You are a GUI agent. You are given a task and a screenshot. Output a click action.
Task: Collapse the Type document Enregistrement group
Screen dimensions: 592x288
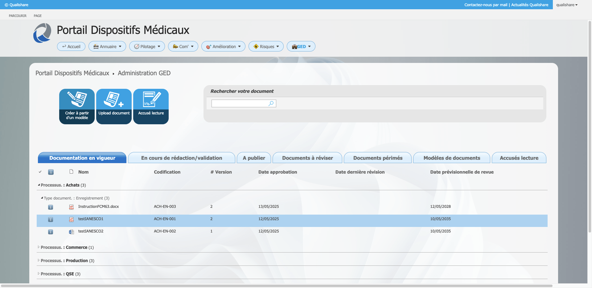click(42, 198)
